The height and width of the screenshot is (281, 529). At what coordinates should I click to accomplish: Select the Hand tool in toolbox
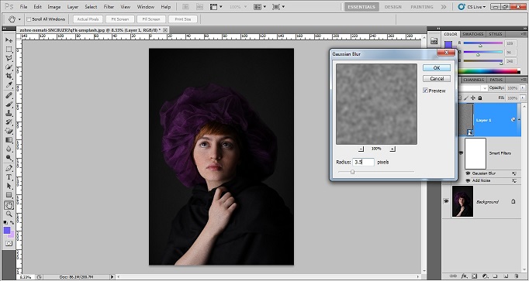point(9,205)
